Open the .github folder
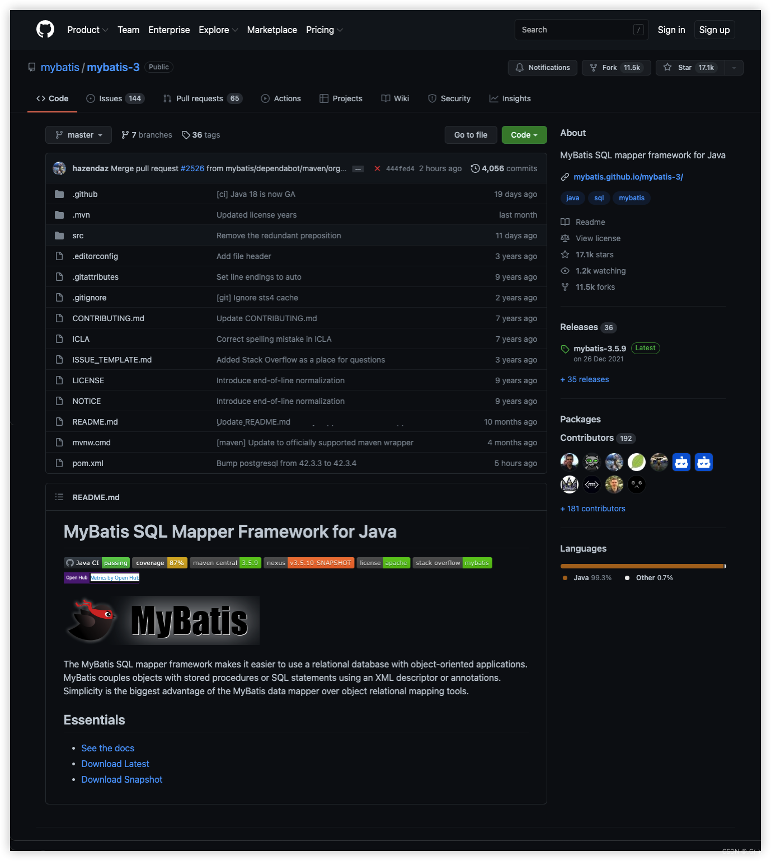This screenshot has width=771, height=861. point(85,194)
